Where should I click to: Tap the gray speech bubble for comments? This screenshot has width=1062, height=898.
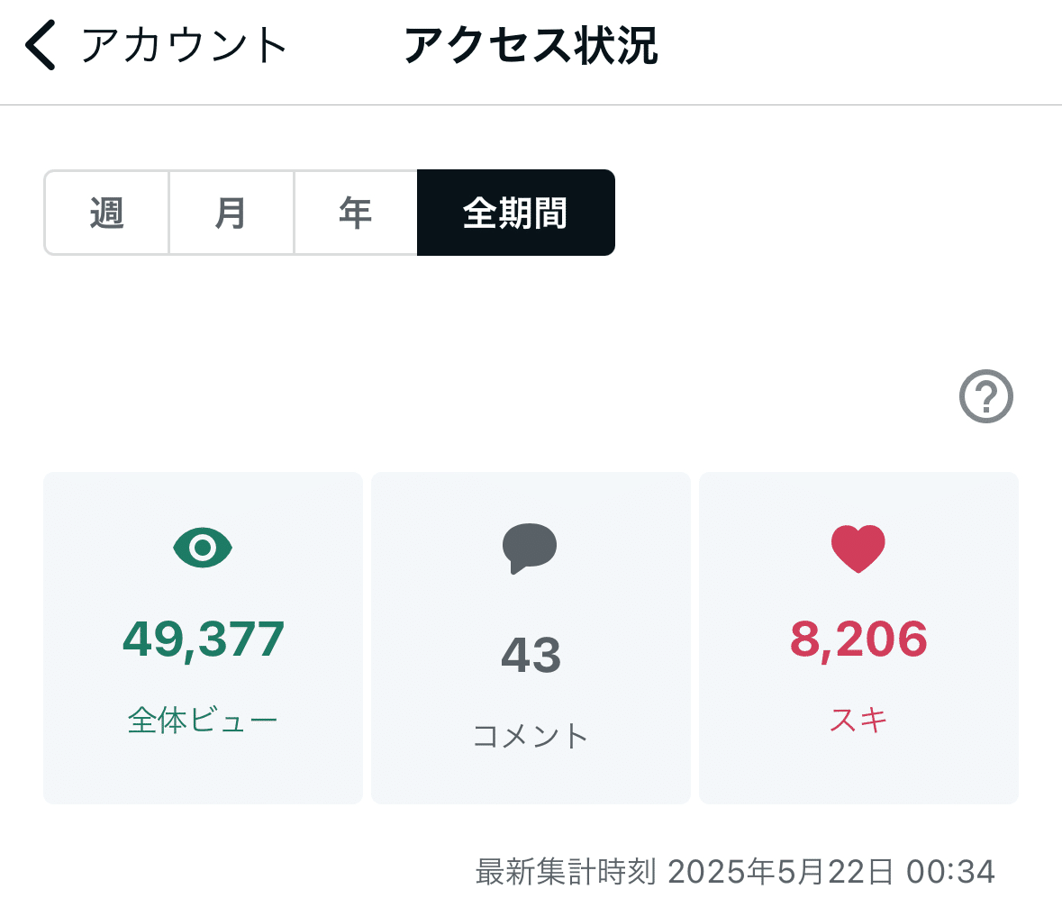pyautogui.click(x=531, y=548)
